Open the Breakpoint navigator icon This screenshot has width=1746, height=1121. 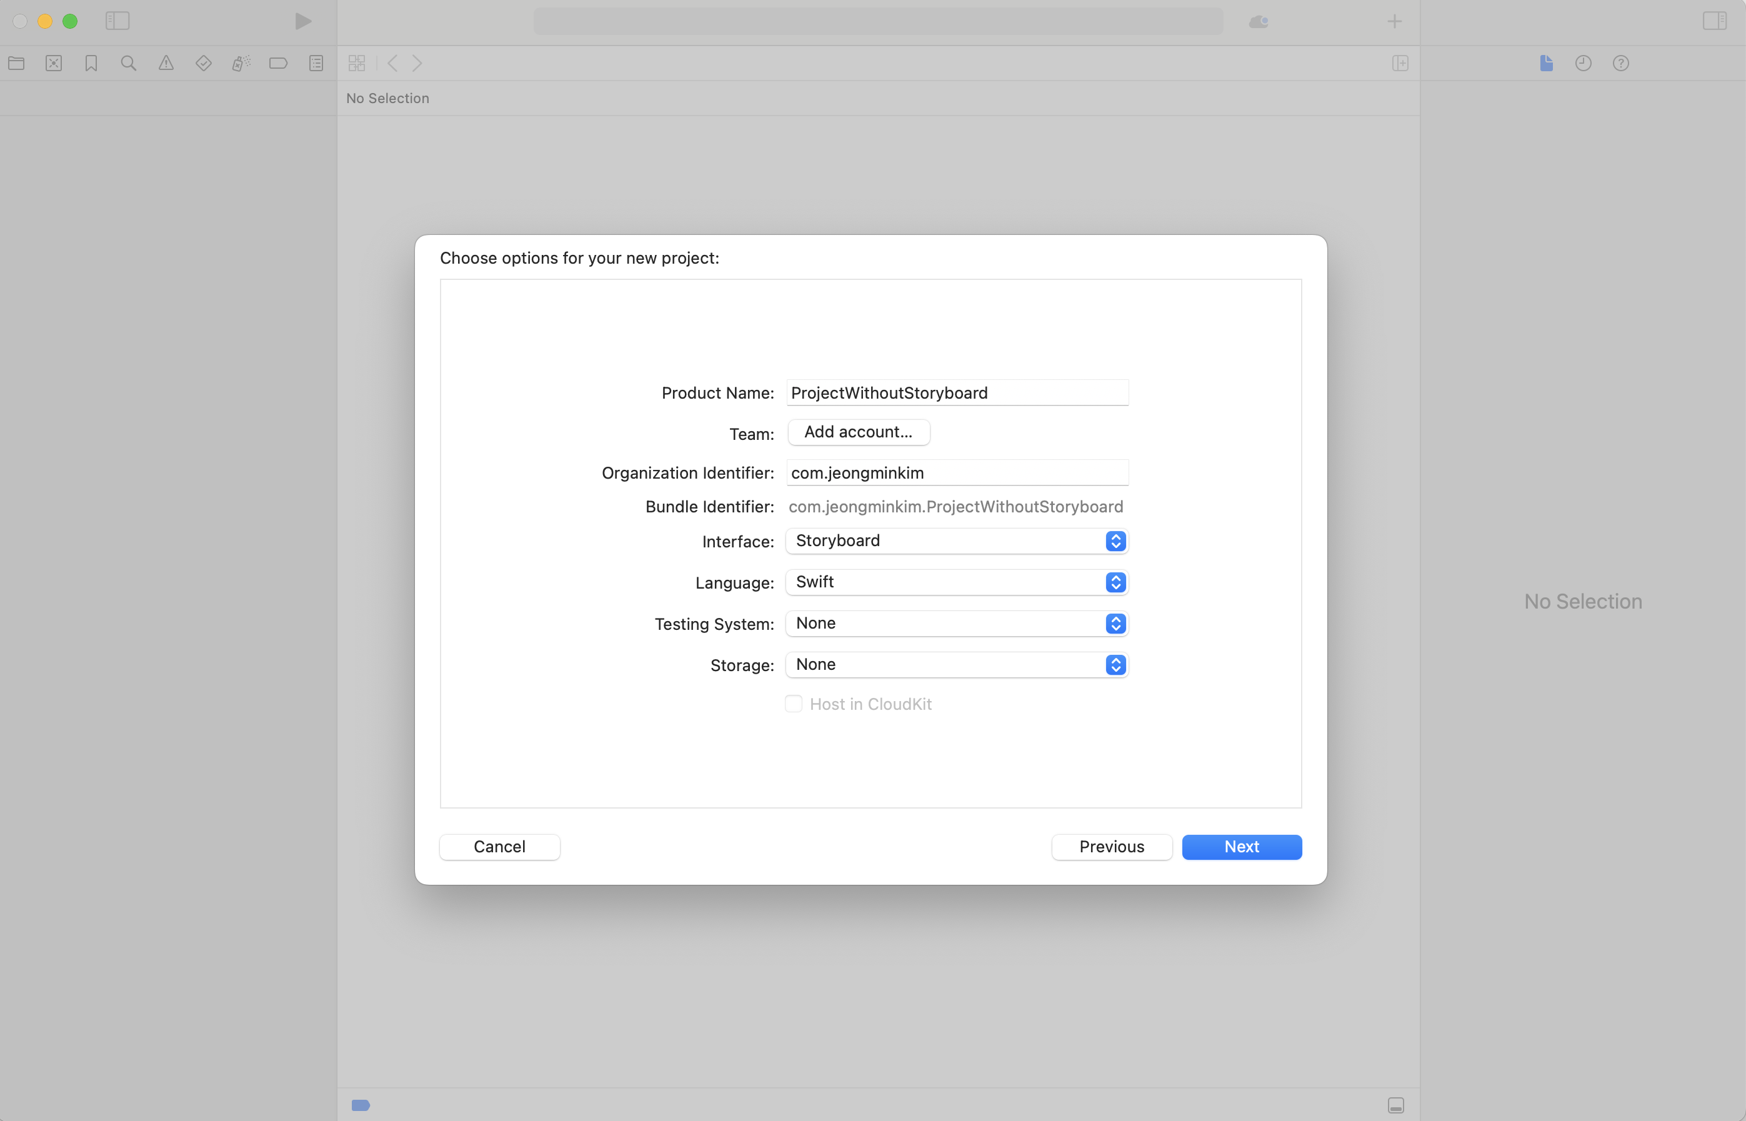click(278, 63)
